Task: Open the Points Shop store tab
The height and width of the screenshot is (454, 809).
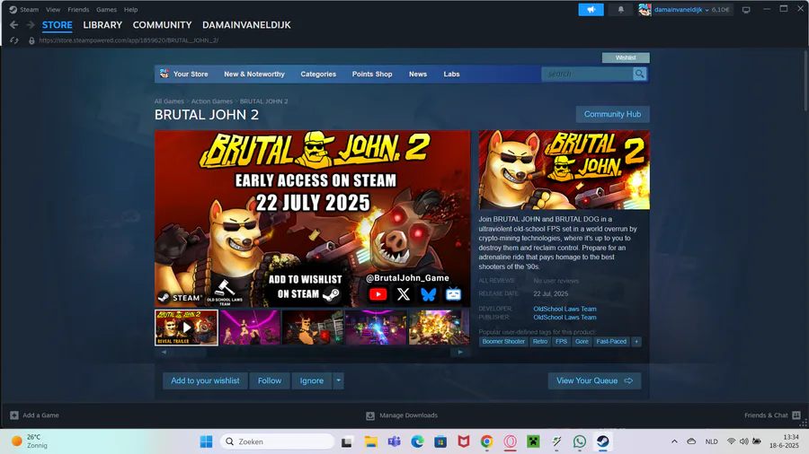Action: point(372,74)
